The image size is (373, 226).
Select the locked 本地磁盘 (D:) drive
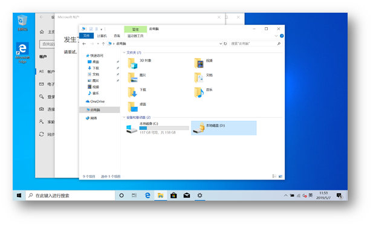click(224, 128)
